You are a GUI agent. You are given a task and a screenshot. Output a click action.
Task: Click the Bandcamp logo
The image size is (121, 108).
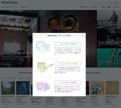(10, 3)
